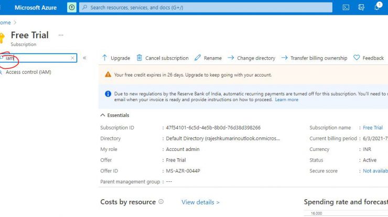
Task: Click the Current billing period date value
Action: (x=375, y=138)
